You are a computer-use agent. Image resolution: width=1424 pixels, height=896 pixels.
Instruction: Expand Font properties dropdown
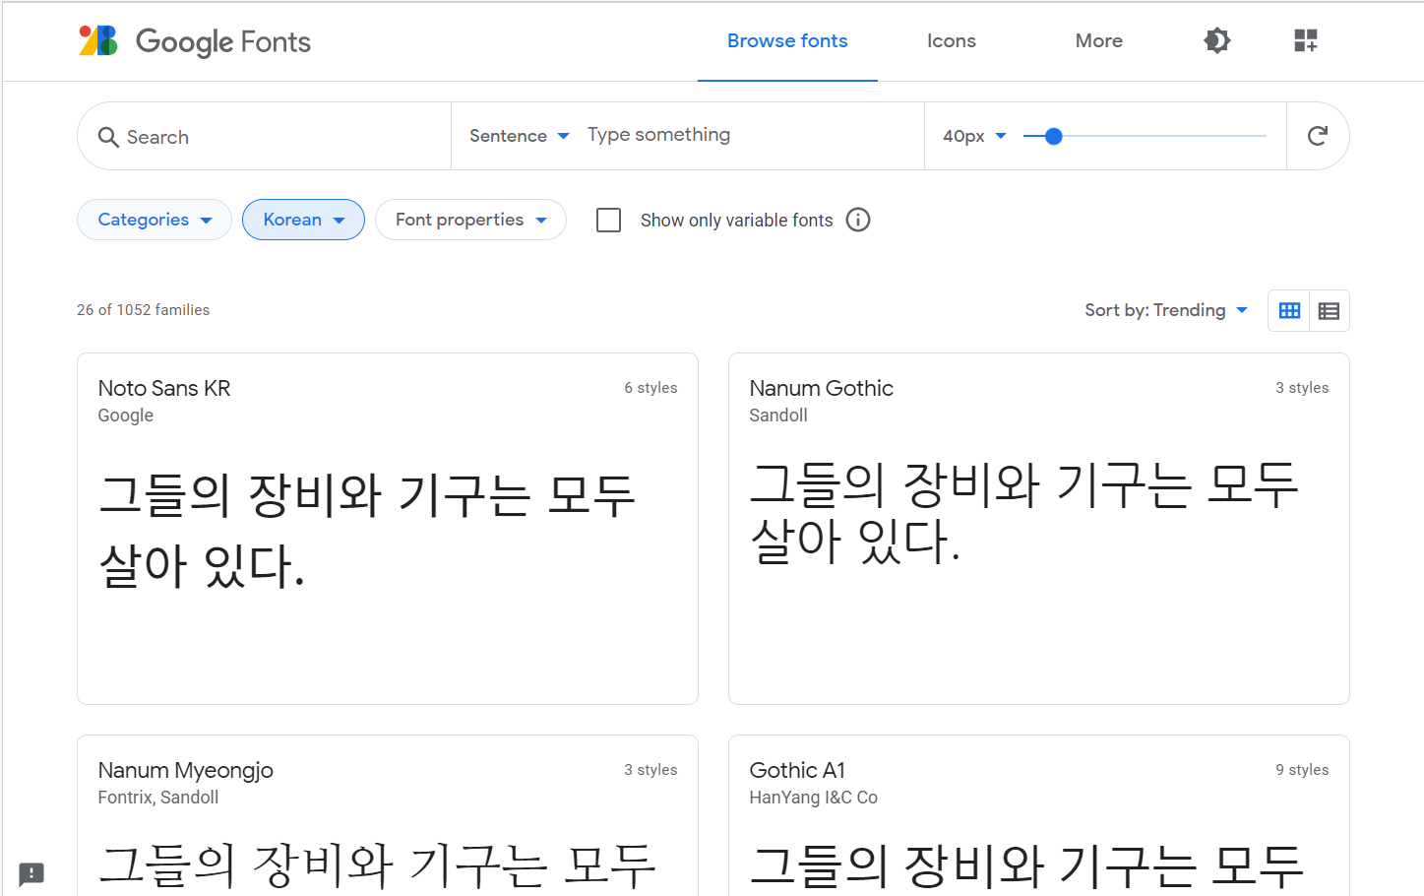tap(470, 220)
